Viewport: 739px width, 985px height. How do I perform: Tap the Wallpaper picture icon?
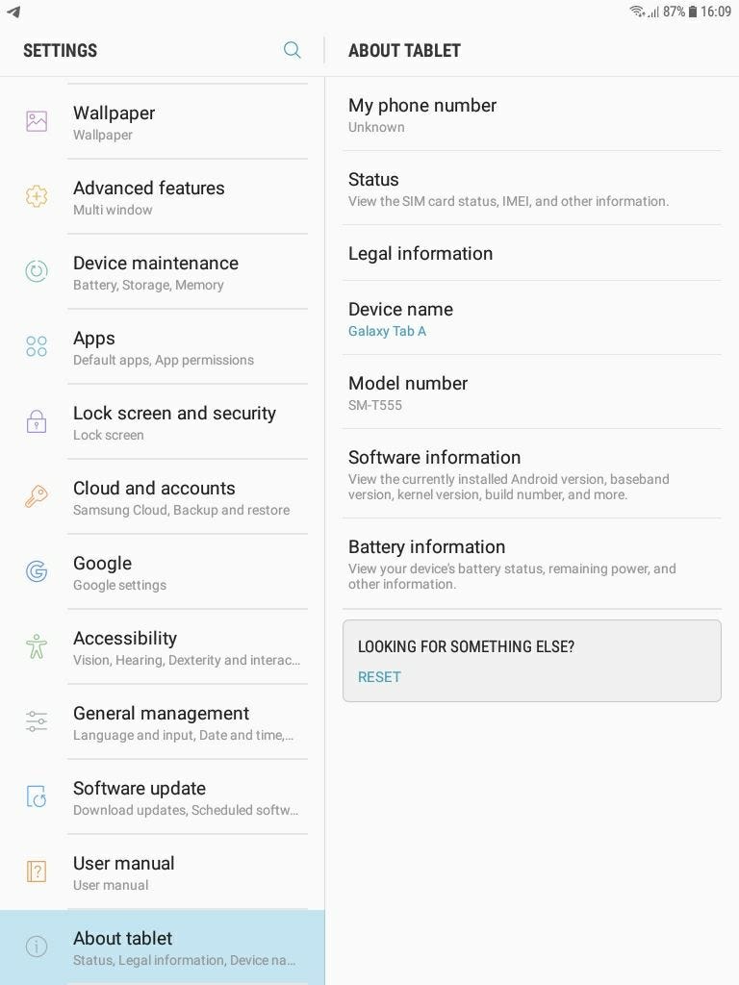click(37, 120)
